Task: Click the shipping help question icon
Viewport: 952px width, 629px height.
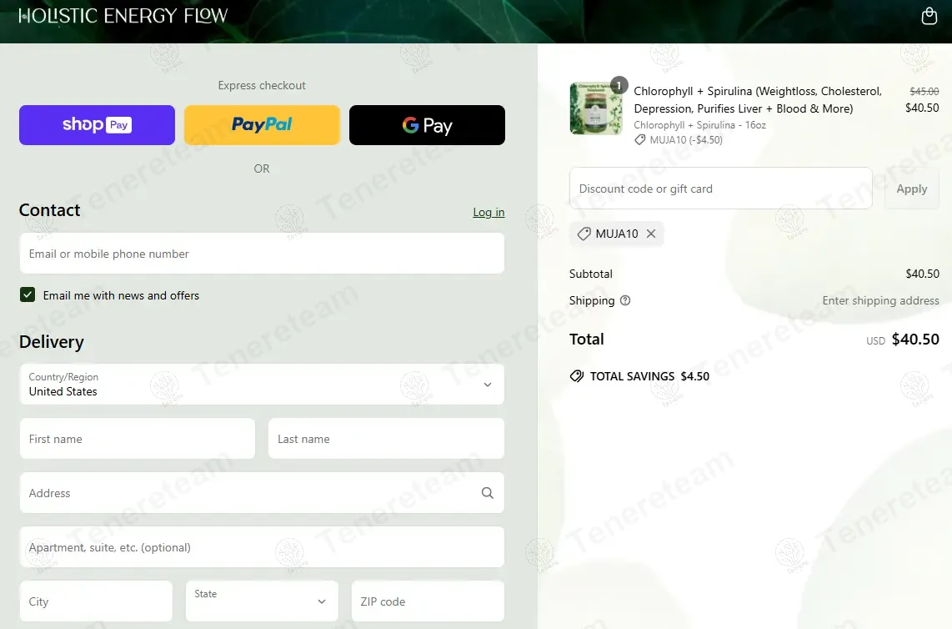Action: click(x=624, y=300)
